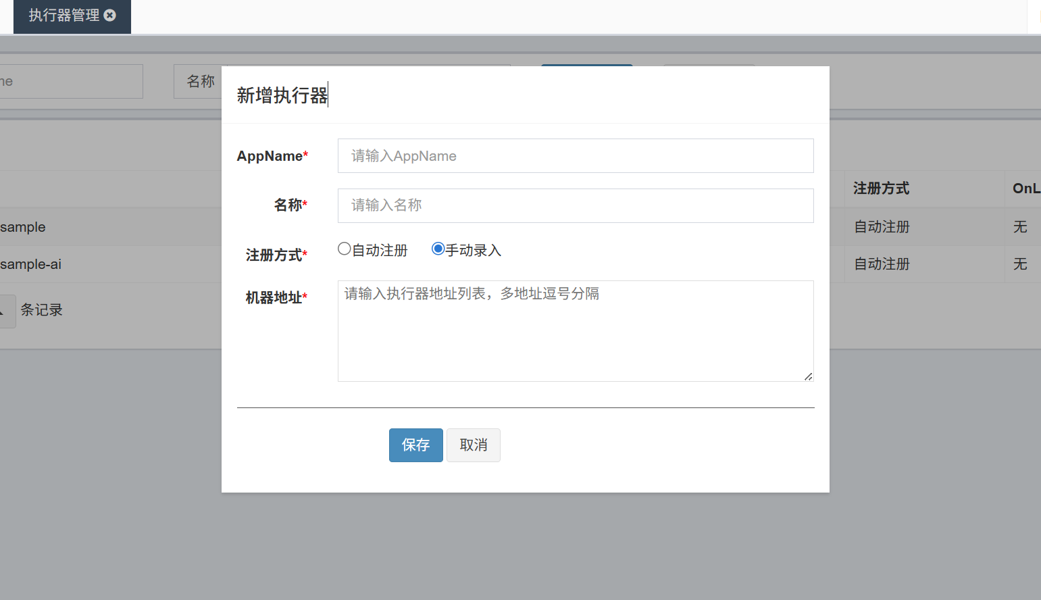Click the OnL column header
Image resolution: width=1041 pixels, height=600 pixels.
1026,189
